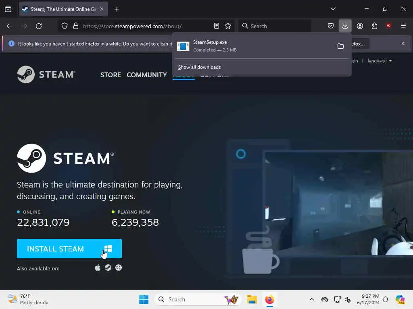413x309 pixels.
Task: Click the Firefox toolbar Search field
Action: pyautogui.click(x=275, y=26)
